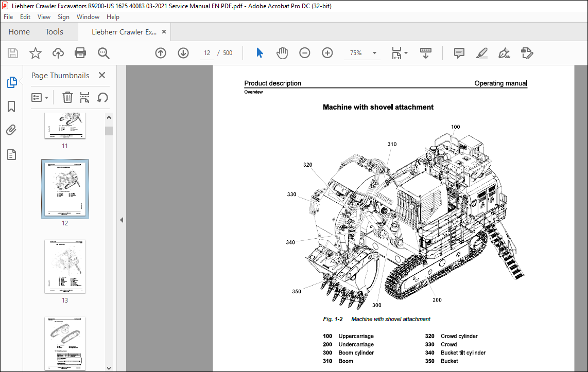Click the print pages thumbnail icon

(85, 97)
